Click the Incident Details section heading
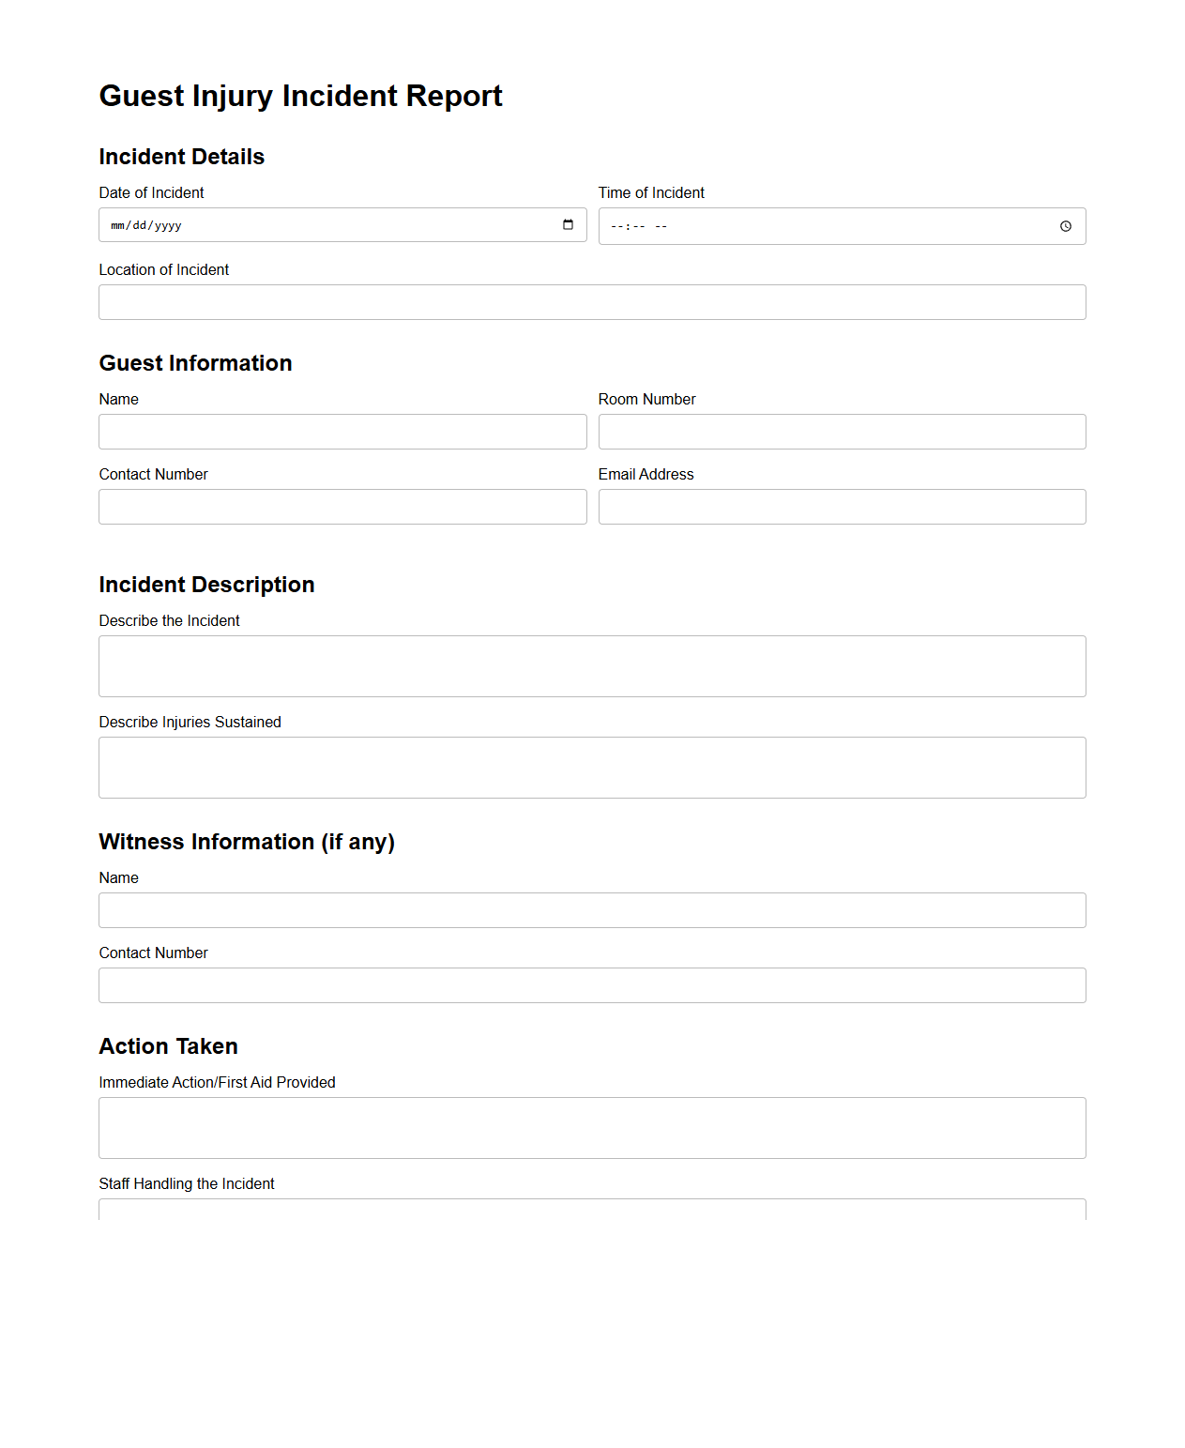Image resolution: width=1185 pixels, height=1448 pixels. [181, 157]
